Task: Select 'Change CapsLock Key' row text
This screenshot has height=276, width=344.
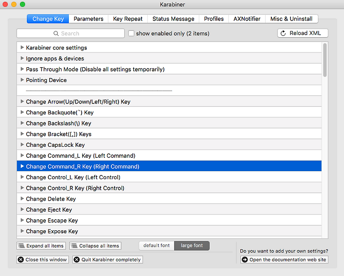Action: tap(55, 145)
